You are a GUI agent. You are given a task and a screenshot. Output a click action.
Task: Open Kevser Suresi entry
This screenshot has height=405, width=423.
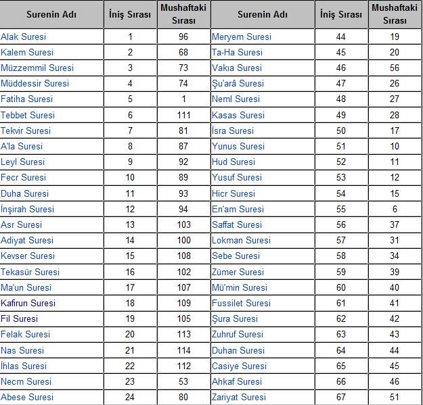point(28,256)
